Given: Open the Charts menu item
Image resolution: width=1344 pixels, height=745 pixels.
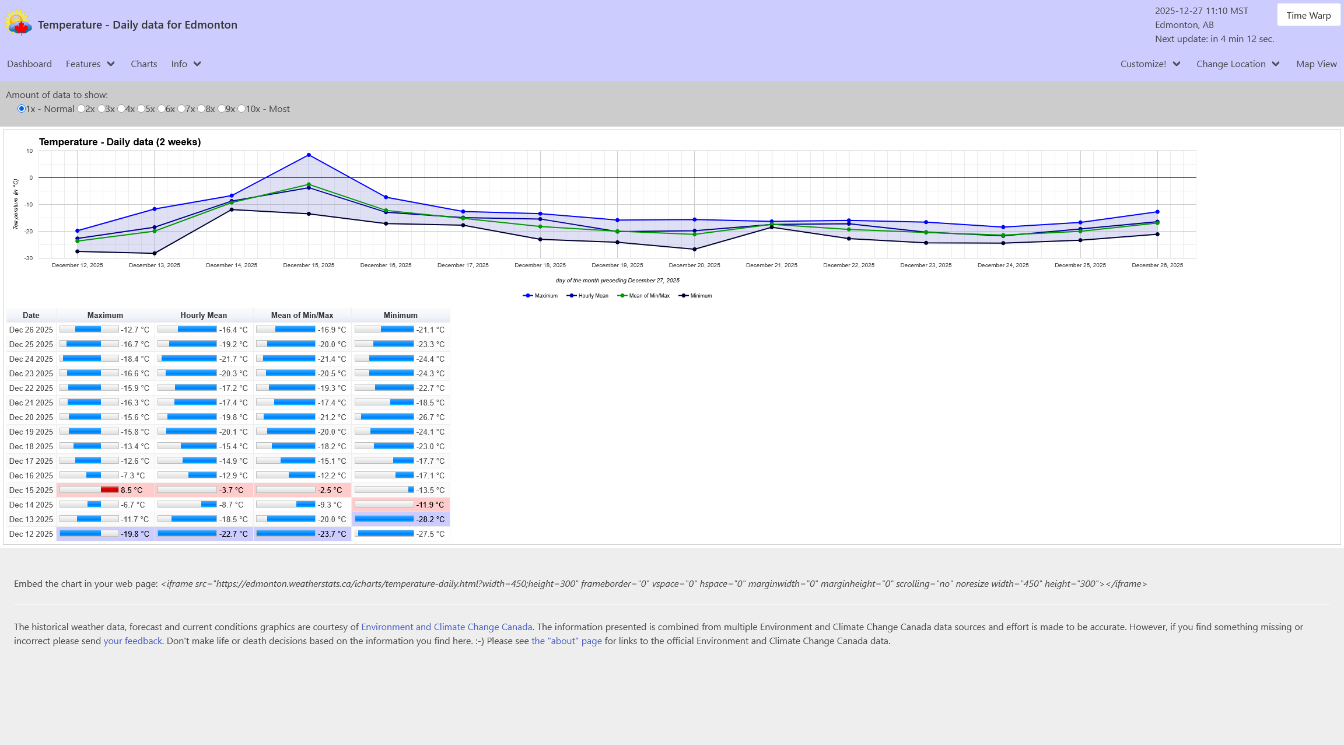Looking at the screenshot, I should 143,64.
